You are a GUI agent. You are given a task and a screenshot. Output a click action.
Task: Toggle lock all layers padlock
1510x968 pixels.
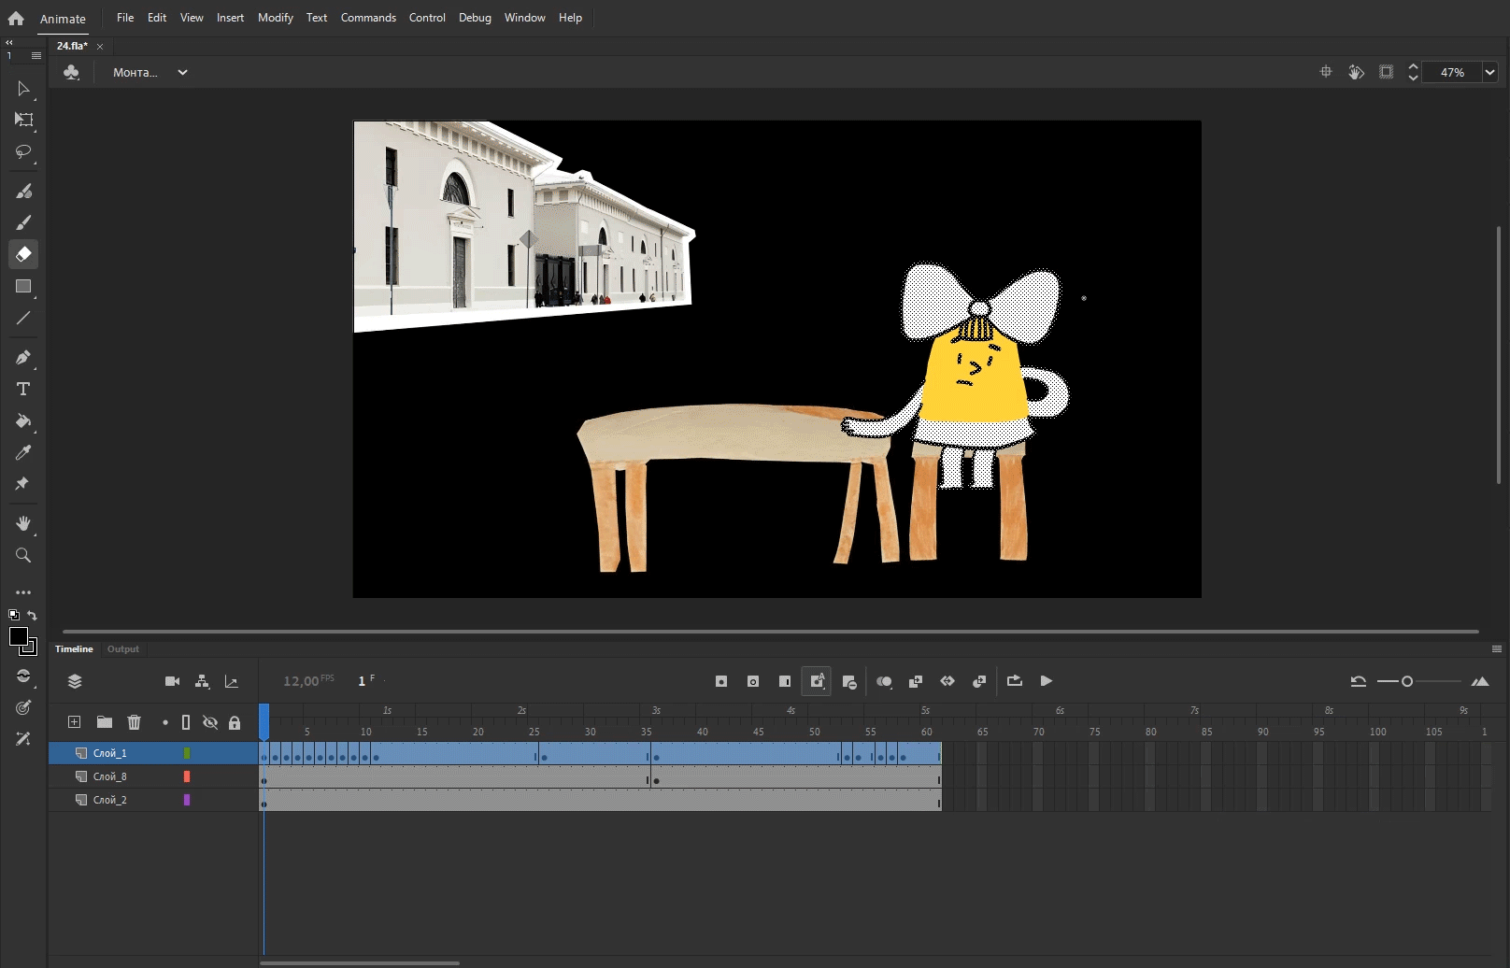coord(235,722)
